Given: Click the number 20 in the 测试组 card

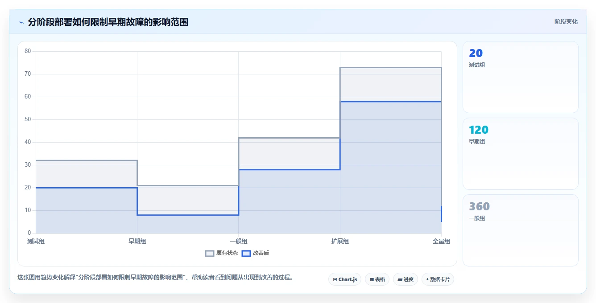Looking at the screenshot, I should [x=476, y=53].
